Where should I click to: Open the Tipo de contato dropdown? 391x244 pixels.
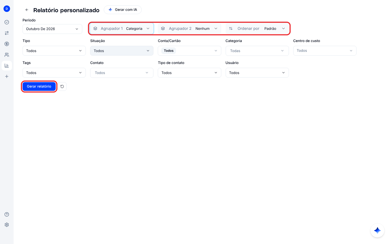point(190,73)
